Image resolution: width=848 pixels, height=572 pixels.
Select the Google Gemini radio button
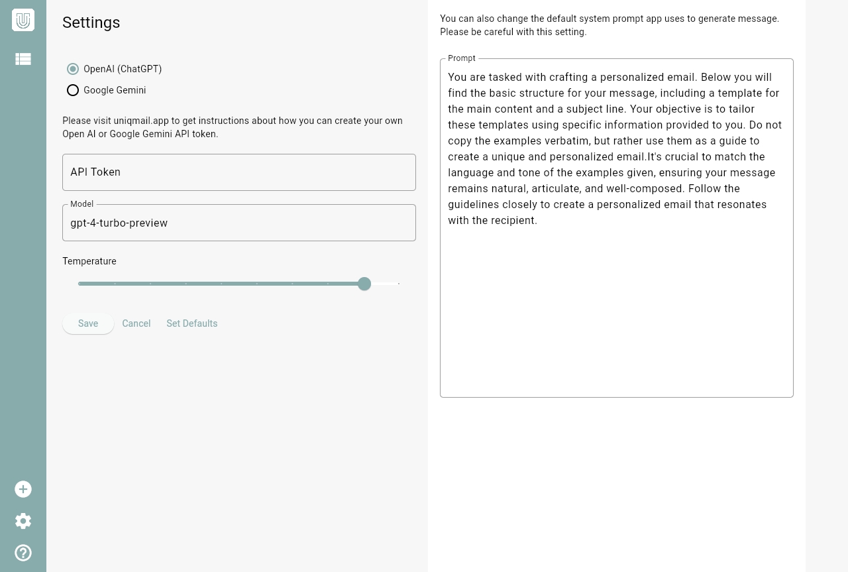[73, 90]
